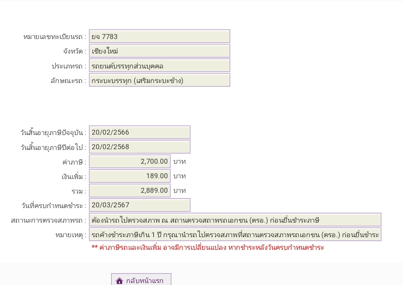The height and width of the screenshot is (285, 403).
Task: Click the payment due date field 20/03/2567
Action: click(139, 205)
